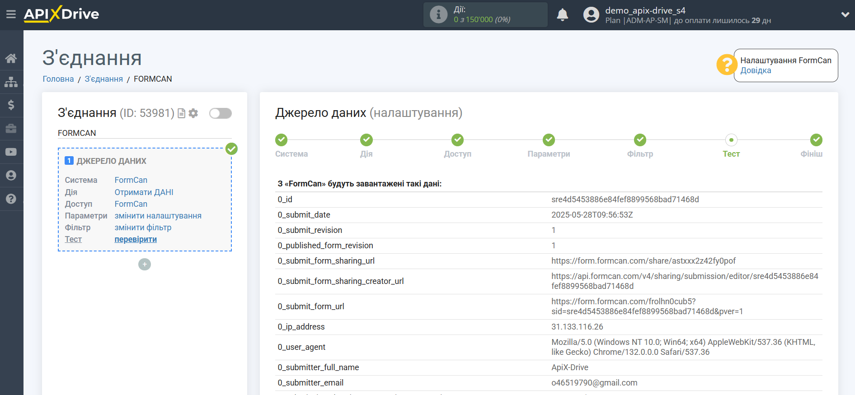Screen dimensions: 855x395
Task: Click the ApiX-Drive logo
Action: [61, 14]
